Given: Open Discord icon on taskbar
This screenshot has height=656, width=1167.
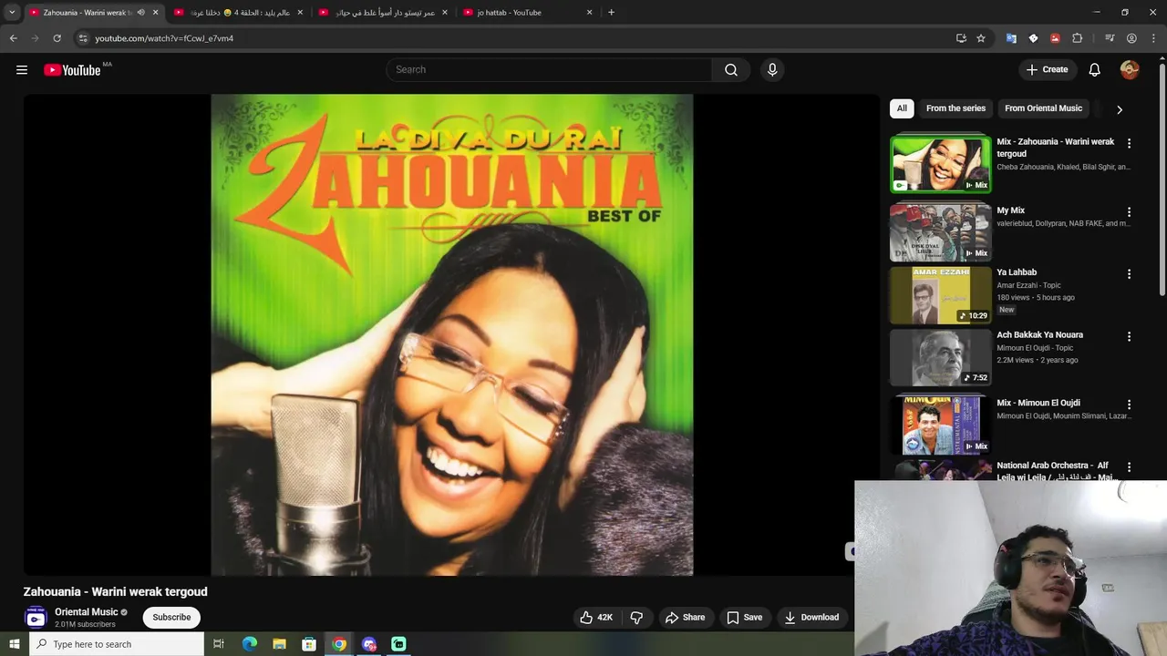Looking at the screenshot, I should tap(368, 644).
